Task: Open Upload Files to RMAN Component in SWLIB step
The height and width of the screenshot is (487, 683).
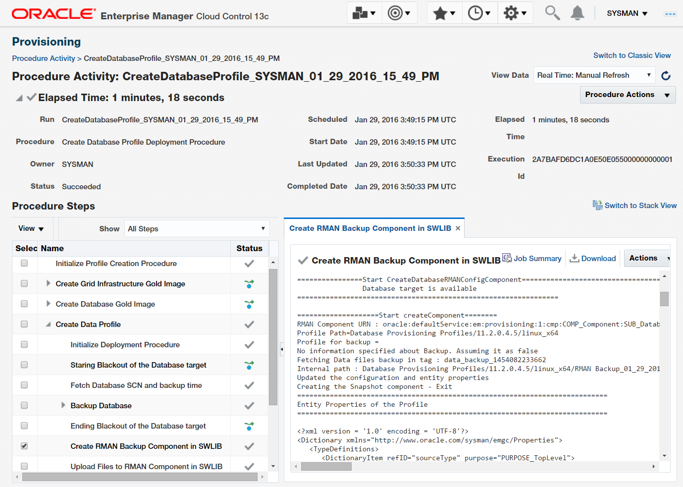Action: tap(146, 467)
